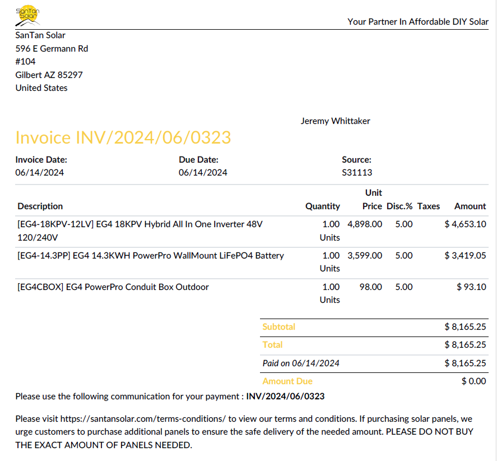Click the source number S31113
497x461 pixels.
point(357,173)
